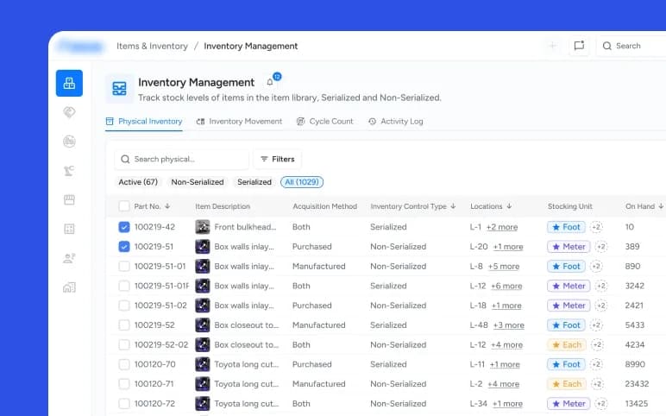666x416 pixels.
Task: Open the inventory module in sidebar
Action: (x=69, y=83)
